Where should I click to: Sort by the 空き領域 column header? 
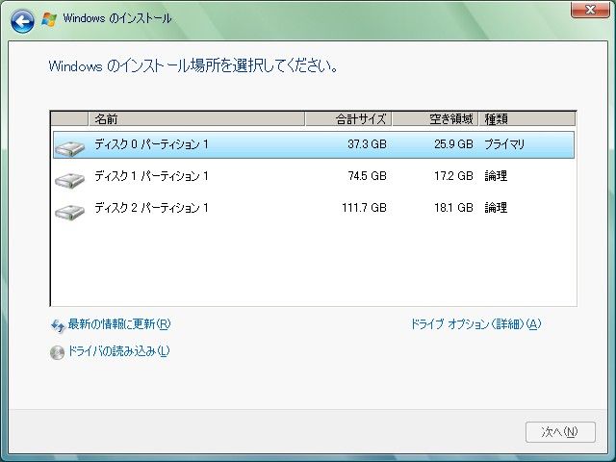click(435, 118)
